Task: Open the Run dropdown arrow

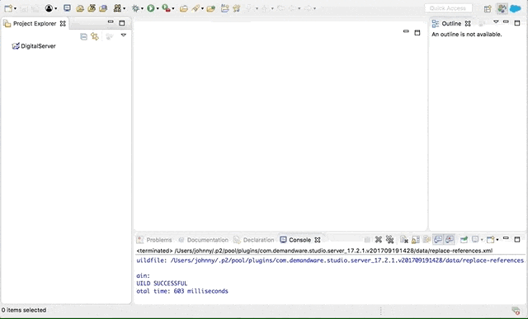Action: coord(158,9)
